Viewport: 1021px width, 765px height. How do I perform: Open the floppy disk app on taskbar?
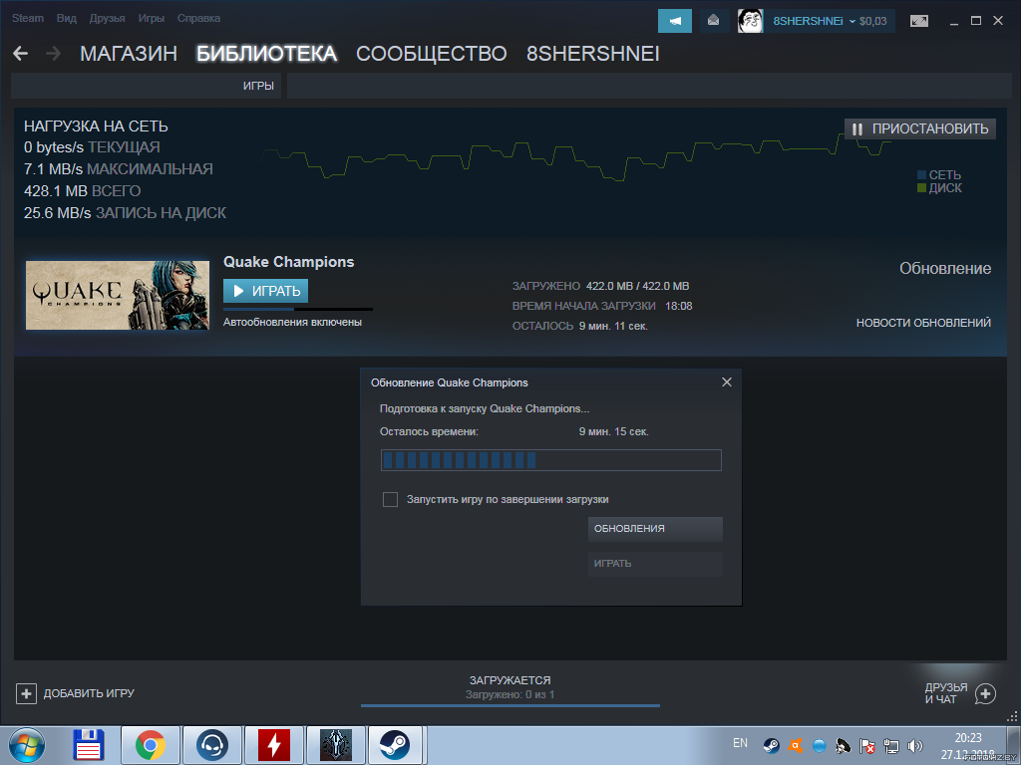pyautogui.click(x=89, y=745)
